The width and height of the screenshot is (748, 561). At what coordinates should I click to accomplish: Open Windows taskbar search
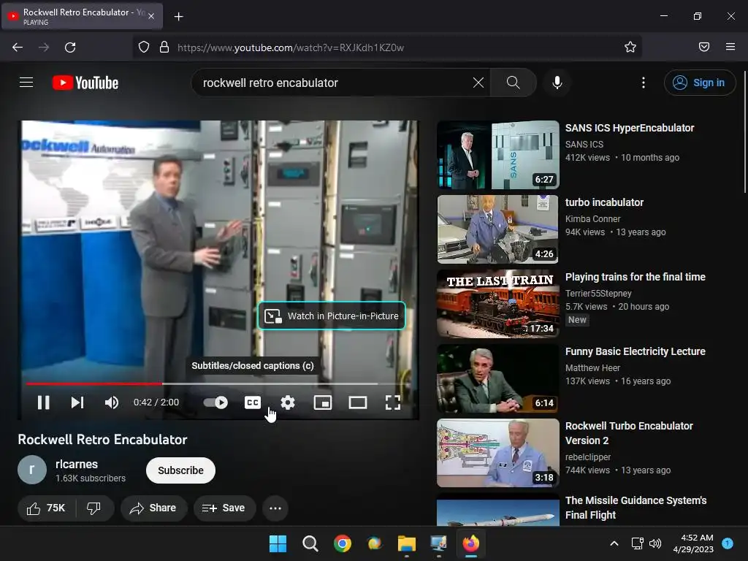click(x=310, y=543)
